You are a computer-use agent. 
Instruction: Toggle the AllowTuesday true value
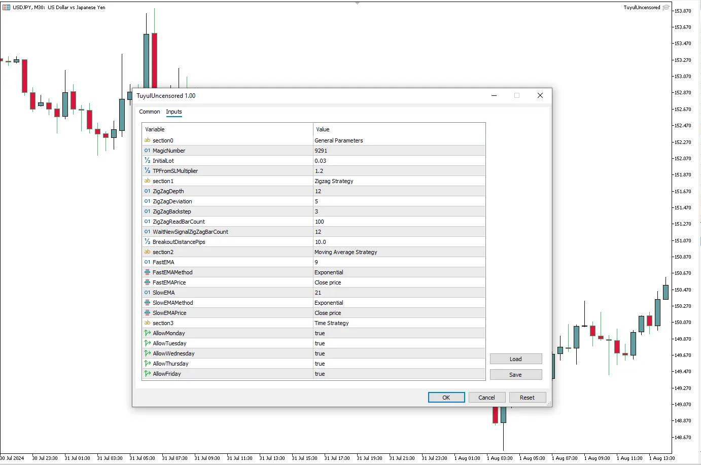click(x=320, y=343)
